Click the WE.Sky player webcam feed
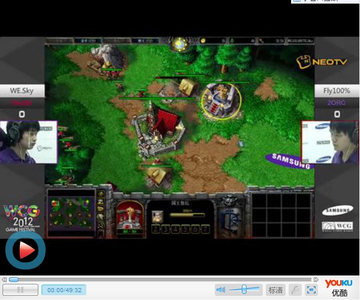 28,142
